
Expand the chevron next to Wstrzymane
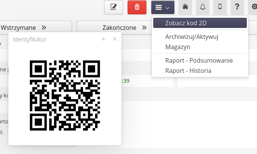pyautogui.click(x=44, y=28)
